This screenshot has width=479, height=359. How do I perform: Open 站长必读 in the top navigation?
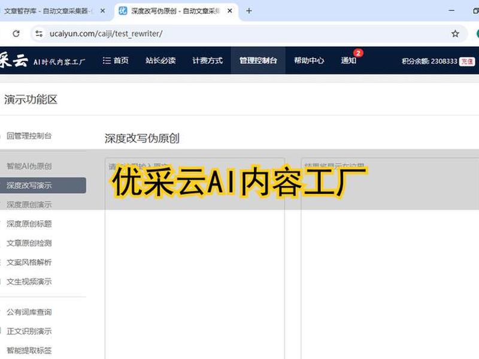tap(160, 60)
